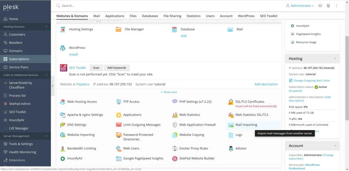Click the Install link under WordPress

tap(74, 55)
